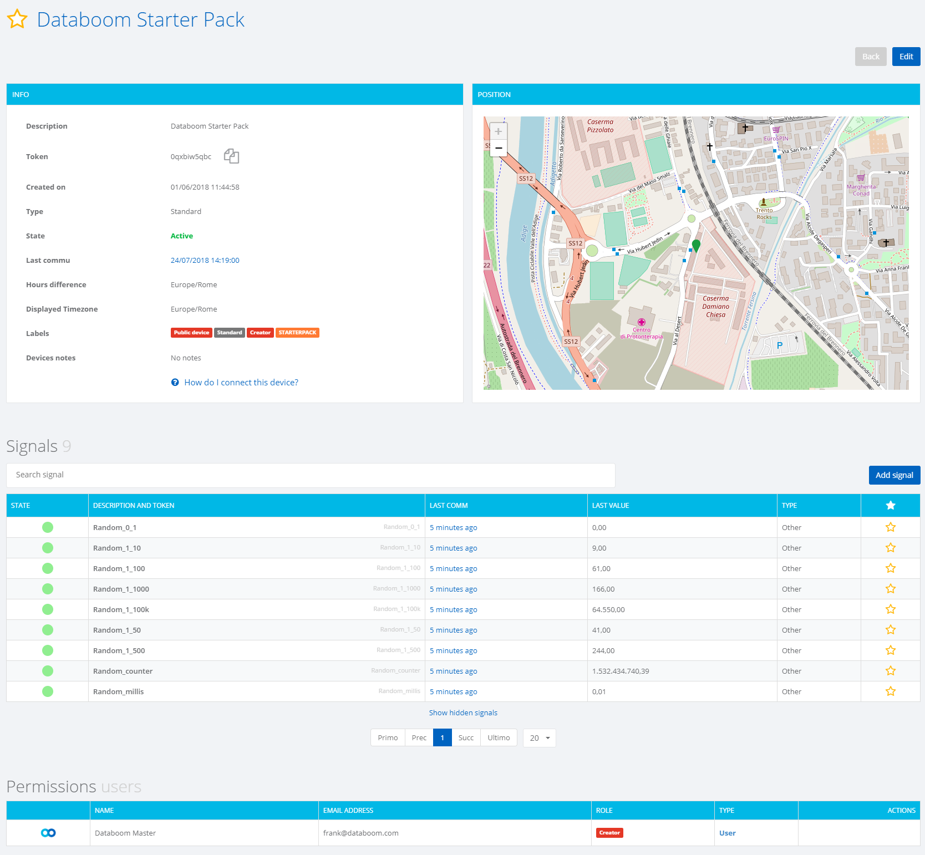Screen dimensions: 925x855
Task: Click the EuroSPIN shop icon on map
Action: 776,130
